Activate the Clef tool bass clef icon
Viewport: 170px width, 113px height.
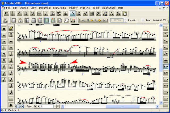coord(33,14)
